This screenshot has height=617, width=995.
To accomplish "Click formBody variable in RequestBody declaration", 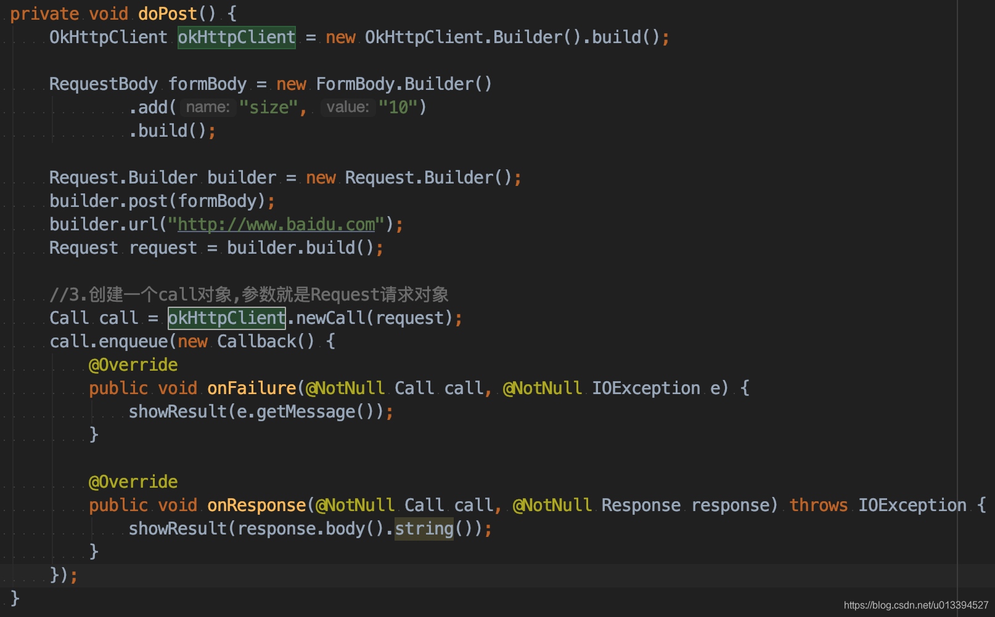I will click(208, 84).
